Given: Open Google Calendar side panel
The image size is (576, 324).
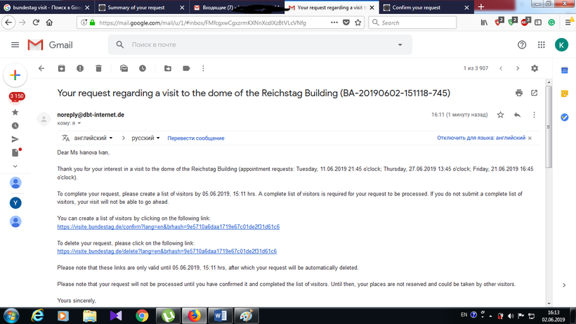Looking at the screenshot, I should [565, 70].
